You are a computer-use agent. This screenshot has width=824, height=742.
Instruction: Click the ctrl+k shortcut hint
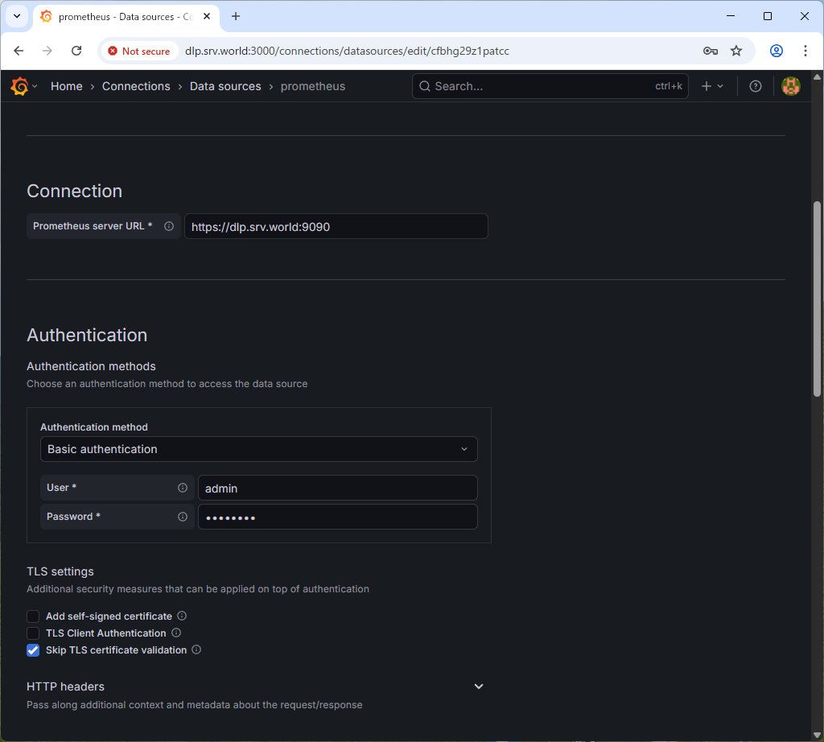[x=669, y=86]
